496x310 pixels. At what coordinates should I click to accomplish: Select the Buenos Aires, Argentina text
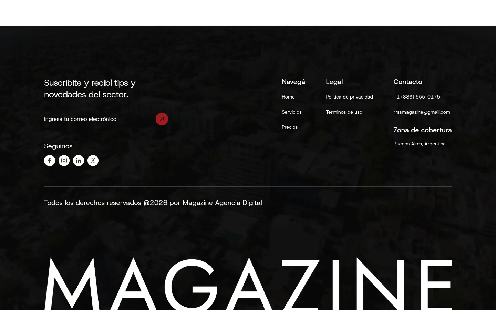click(420, 144)
